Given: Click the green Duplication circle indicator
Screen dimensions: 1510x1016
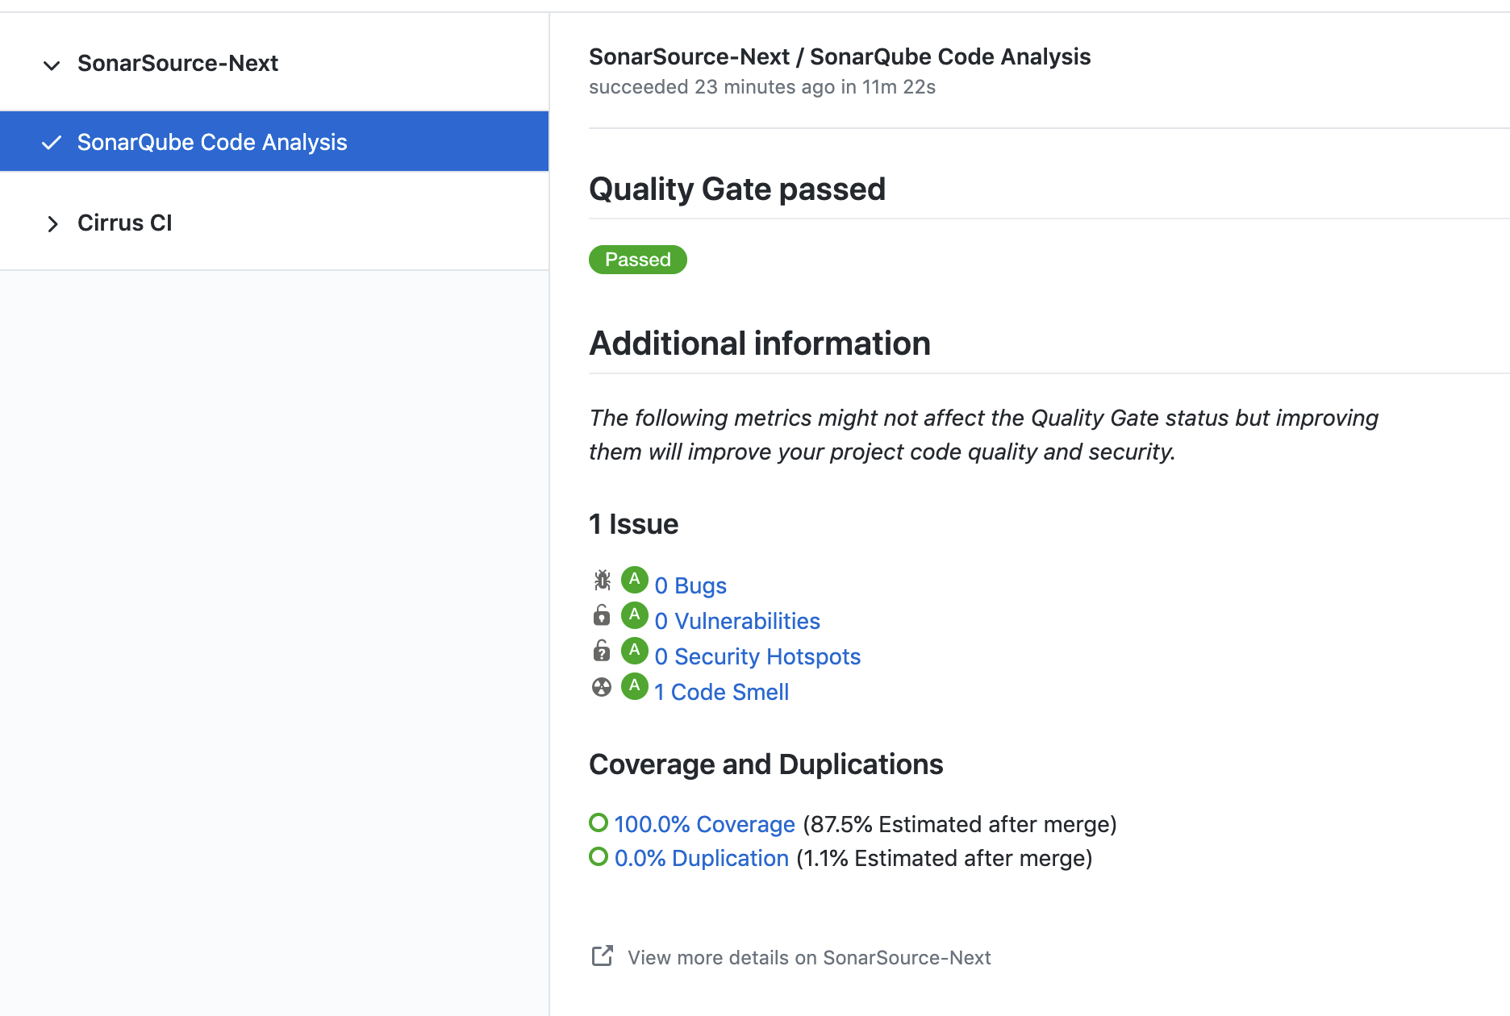Looking at the screenshot, I should point(599,856).
